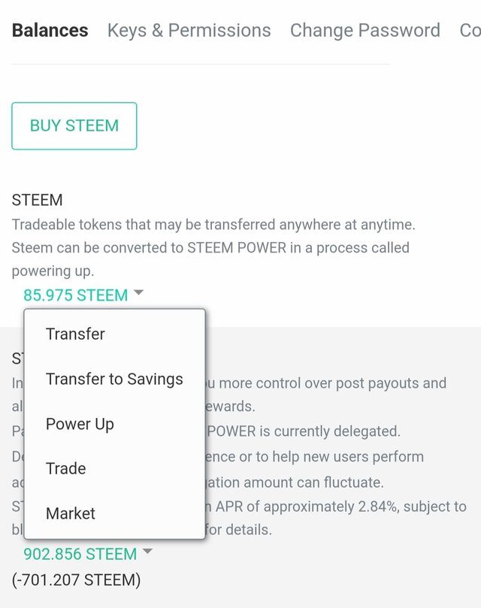Select Power Up in the dropdown menu
The height and width of the screenshot is (608, 481).
click(80, 424)
